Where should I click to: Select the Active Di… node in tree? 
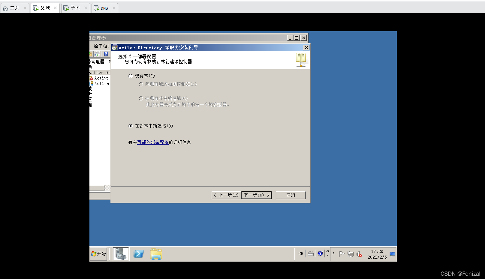point(100,73)
